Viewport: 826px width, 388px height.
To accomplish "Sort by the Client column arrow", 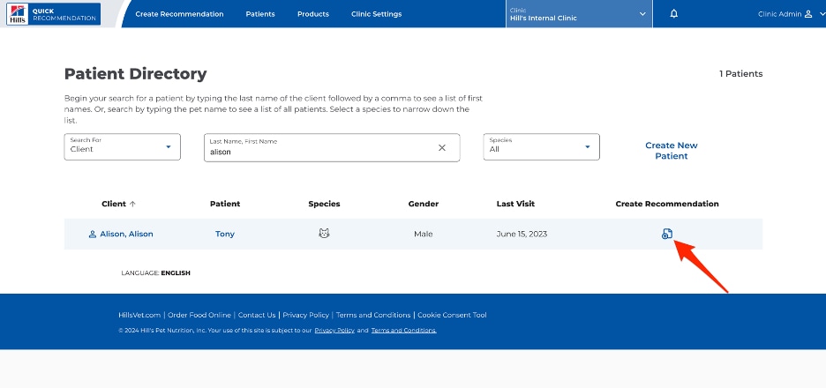I will (132, 204).
